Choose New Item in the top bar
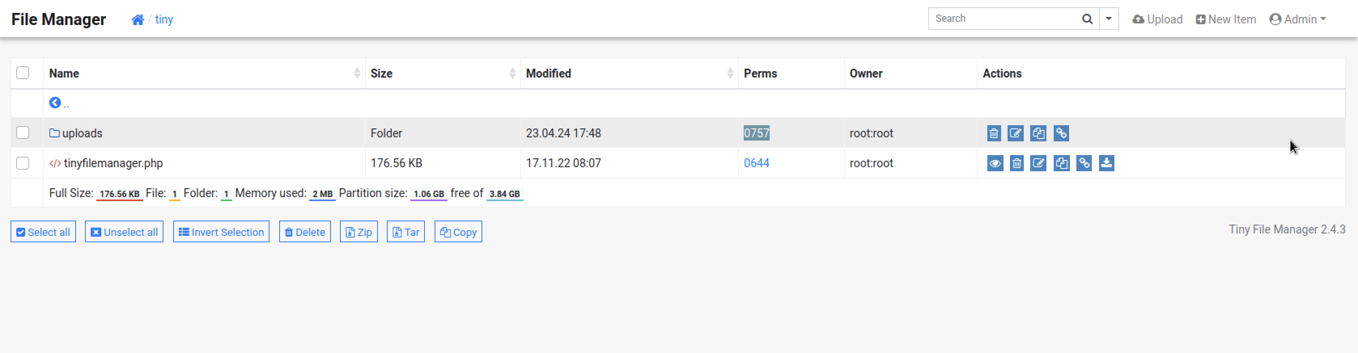Screen dimensions: 1358x353 [x=1226, y=19]
